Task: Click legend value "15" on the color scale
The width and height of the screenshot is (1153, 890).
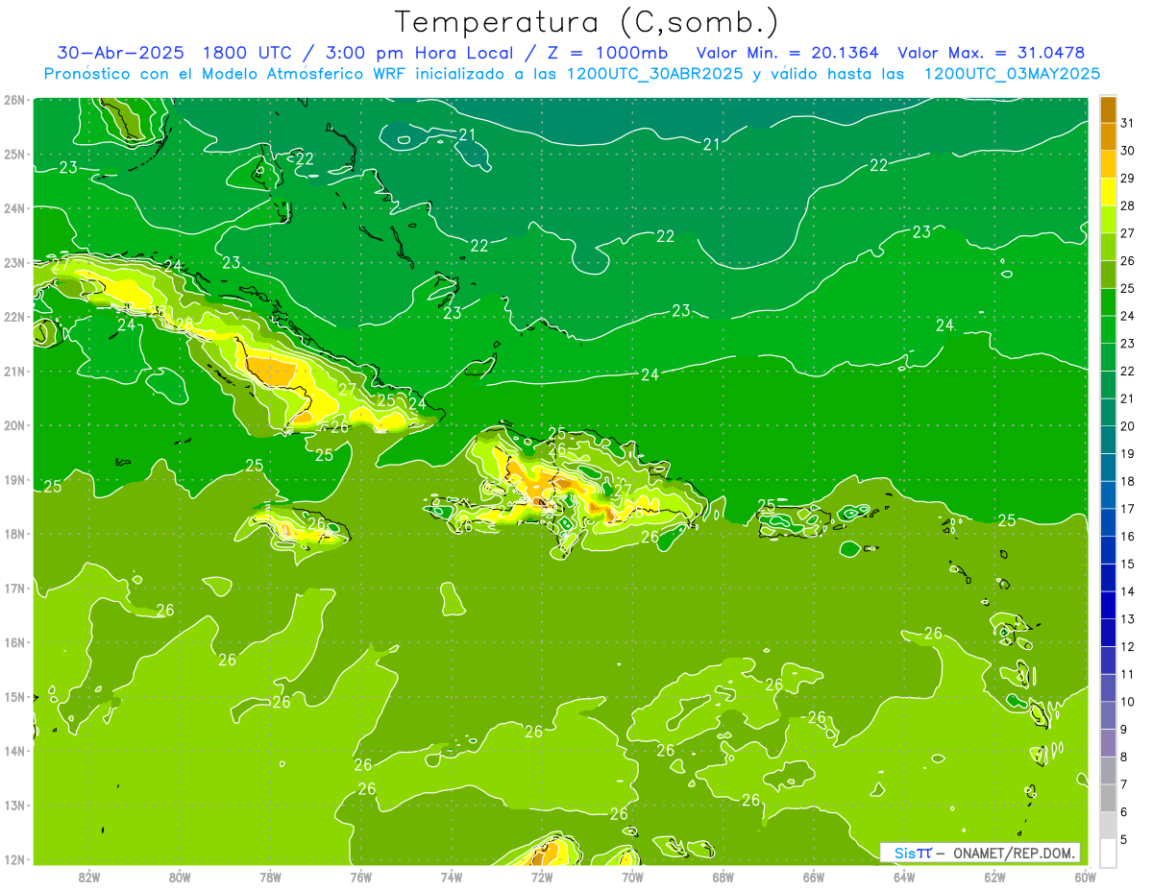Action: (1128, 565)
